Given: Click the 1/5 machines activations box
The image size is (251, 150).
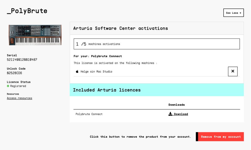Looking at the screenshot, I should pos(157,44).
